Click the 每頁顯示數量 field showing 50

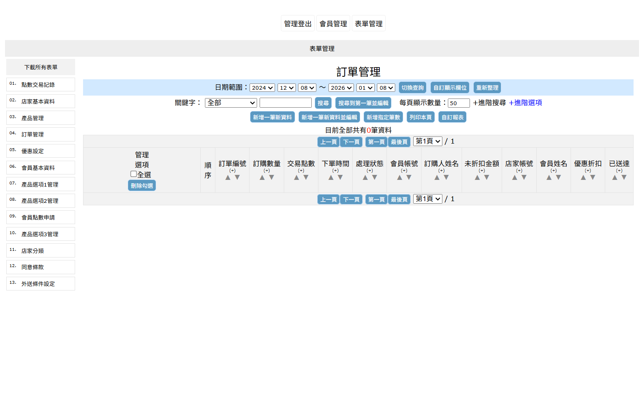click(459, 103)
